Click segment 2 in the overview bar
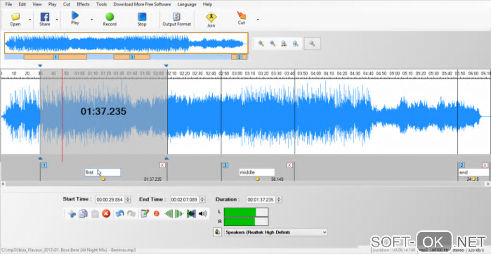 click(x=239, y=57)
